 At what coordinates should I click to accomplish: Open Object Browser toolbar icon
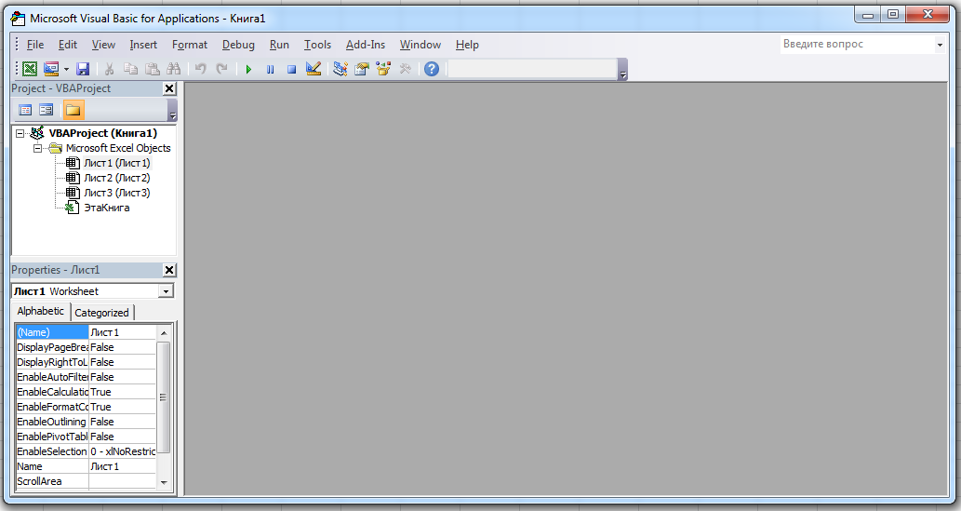383,69
